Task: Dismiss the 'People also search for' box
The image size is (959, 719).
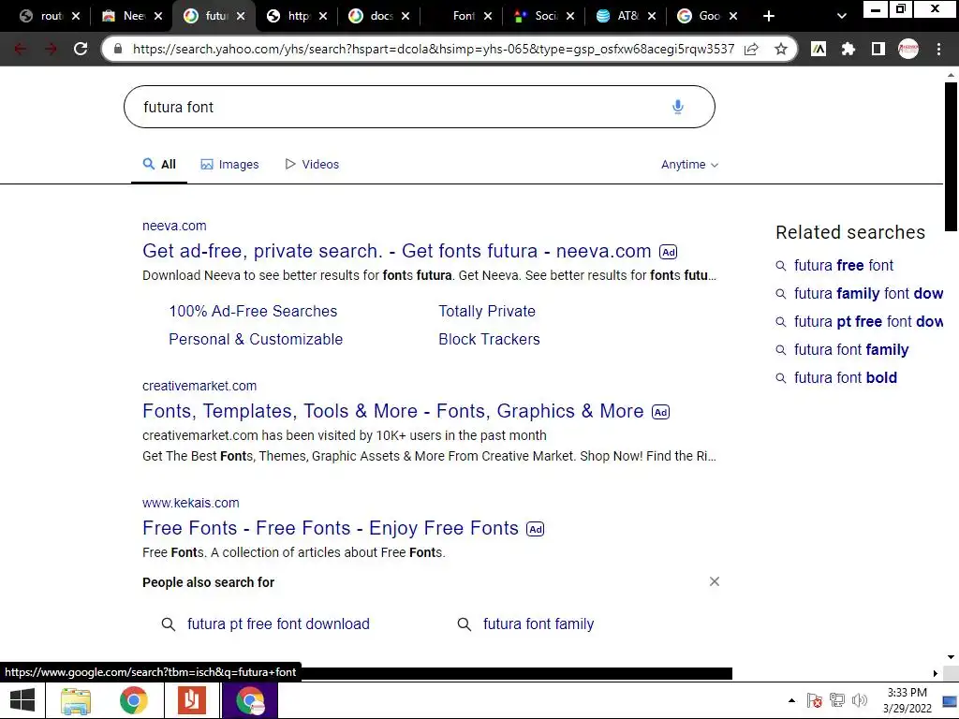Action: [x=714, y=581]
